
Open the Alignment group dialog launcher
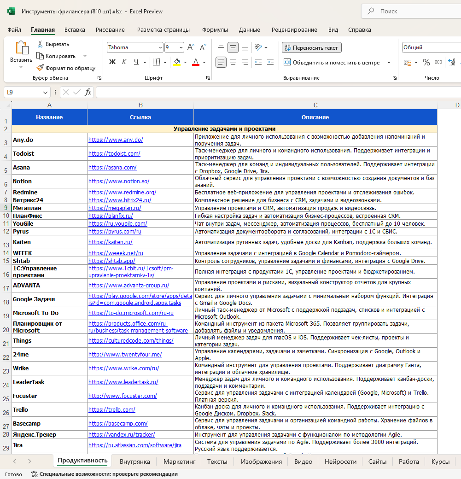coord(394,78)
